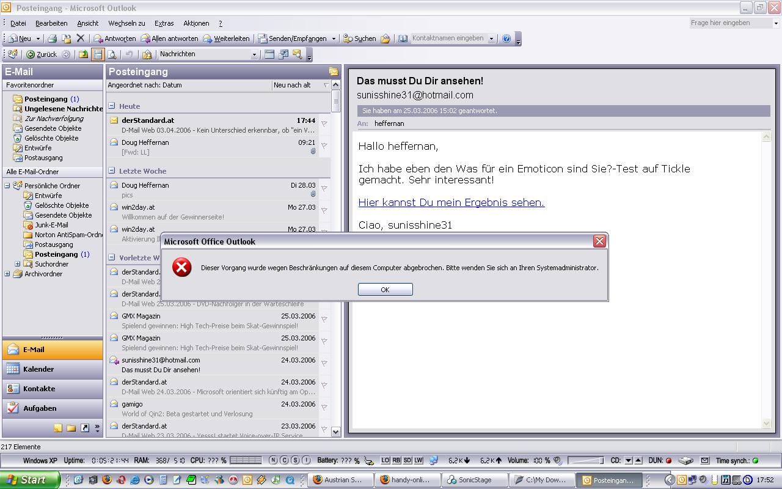782x489 pixels.
Task: Toggle flag on derStandard.at 24.03.2006 message
Action: tap(324, 386)
